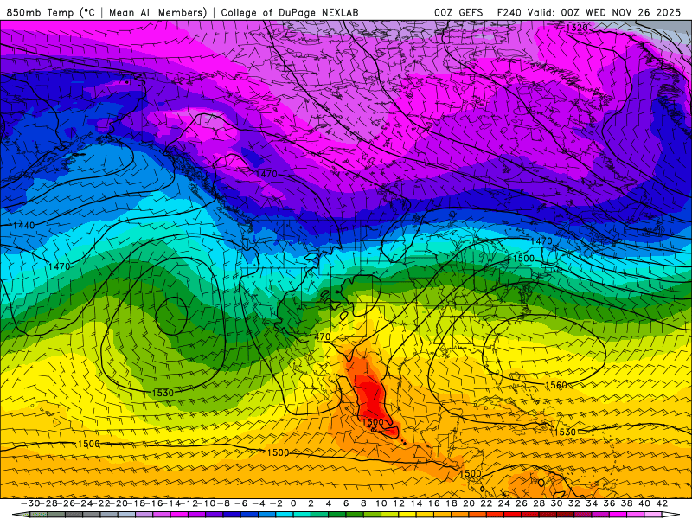Screen dimensions: 692x519
Task: Select the "Mean All Members)" header text
Action: [158, 12]
